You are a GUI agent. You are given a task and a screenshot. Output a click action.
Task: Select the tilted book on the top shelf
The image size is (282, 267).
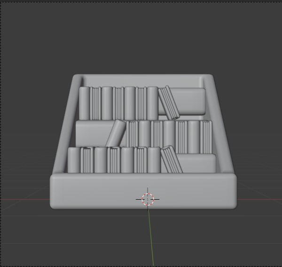point(169,103)
